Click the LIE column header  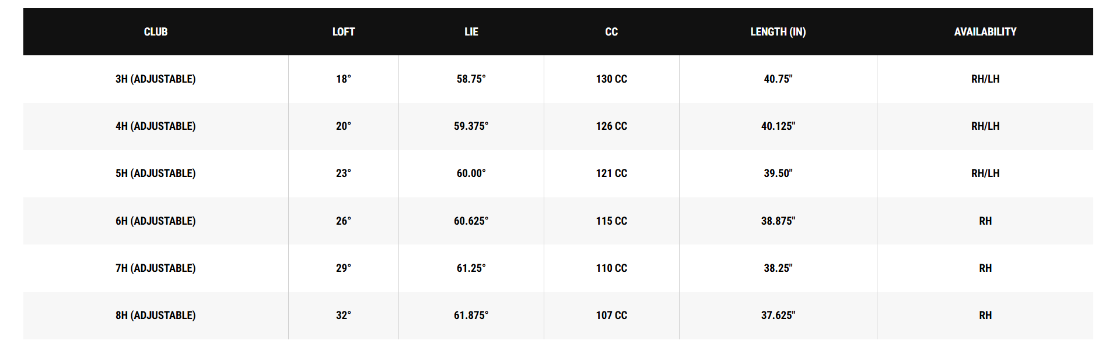pyautogui.click(x=471, y=32)
